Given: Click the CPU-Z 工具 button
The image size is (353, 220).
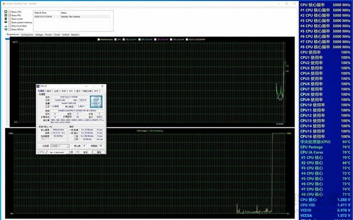Looking at the screenshot, I should tap(71, 152).
